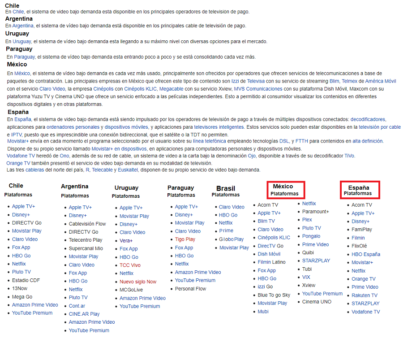The image size is (403, 343).
Task: Open the Quibi link
Action: 308,252
